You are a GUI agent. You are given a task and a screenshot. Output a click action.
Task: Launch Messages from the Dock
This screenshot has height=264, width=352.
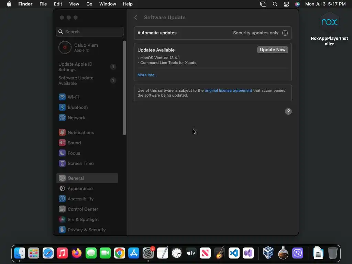click(x=91, y=253)
